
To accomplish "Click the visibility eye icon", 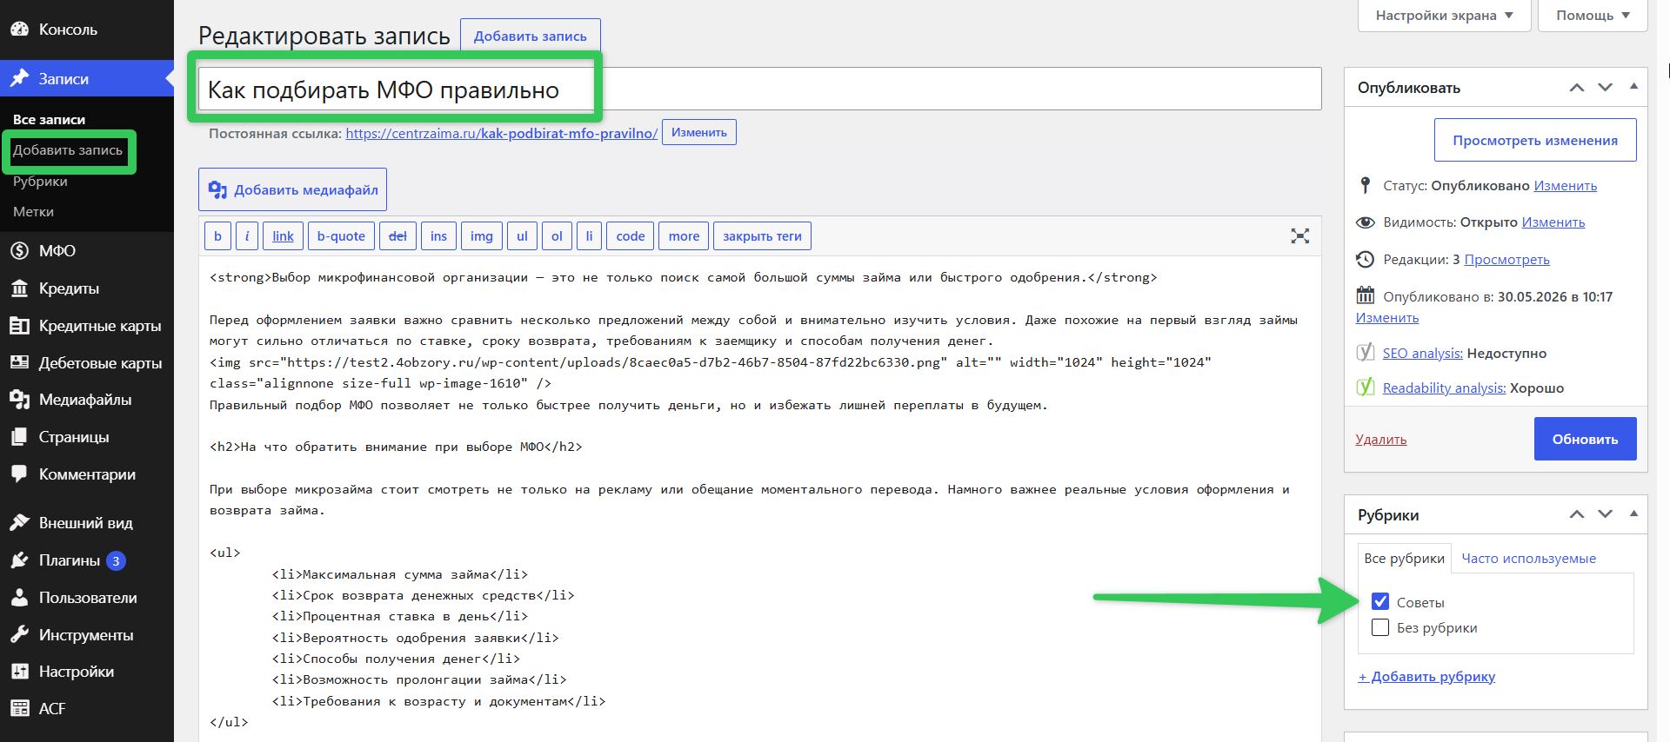I will tap(1365, 222).
